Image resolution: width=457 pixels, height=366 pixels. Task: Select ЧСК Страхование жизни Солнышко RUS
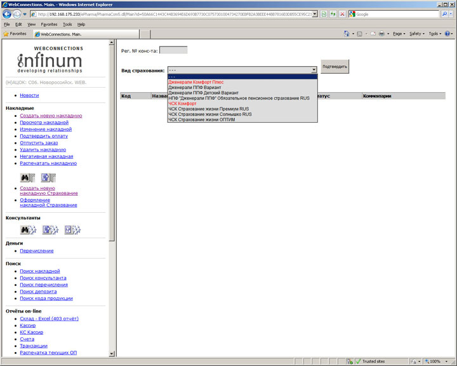242,114
